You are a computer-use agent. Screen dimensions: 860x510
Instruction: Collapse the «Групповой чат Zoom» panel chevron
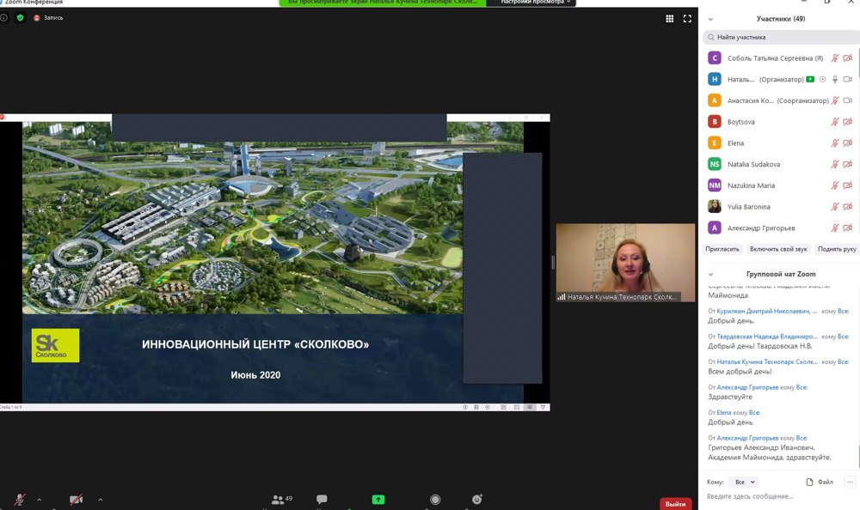click(711, 275)
